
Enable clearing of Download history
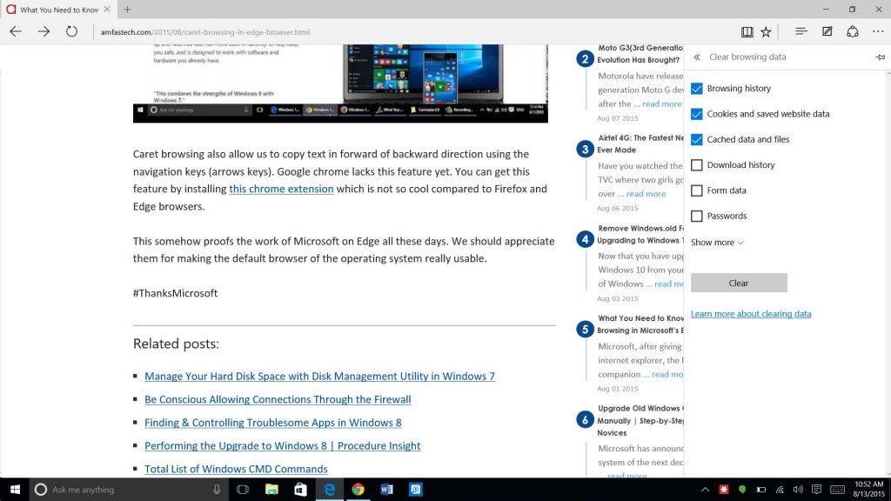(697, 164)
